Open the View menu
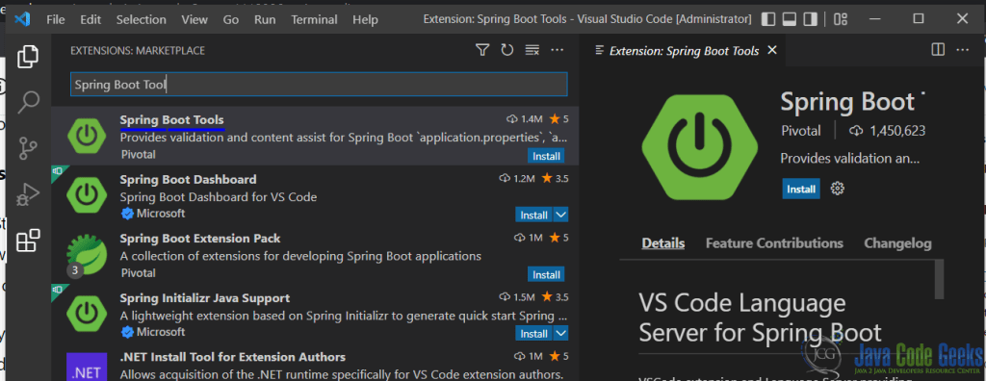The width and height of the screenshot is (986, 381). 195,19
